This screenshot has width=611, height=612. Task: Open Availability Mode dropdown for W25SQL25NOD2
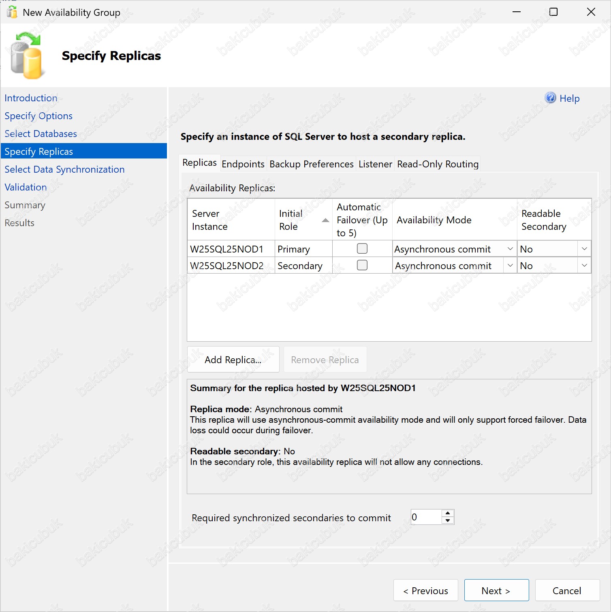(x=510, y=265)
